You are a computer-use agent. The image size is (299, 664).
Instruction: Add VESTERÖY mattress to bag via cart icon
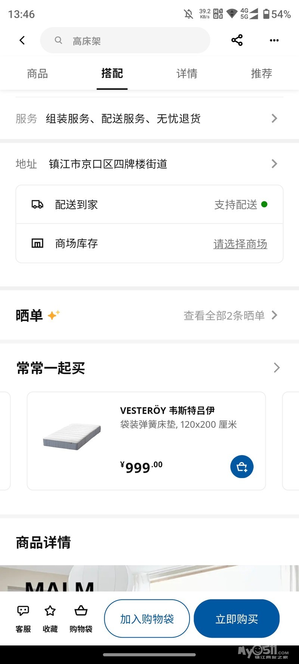[x=242, y=467]
